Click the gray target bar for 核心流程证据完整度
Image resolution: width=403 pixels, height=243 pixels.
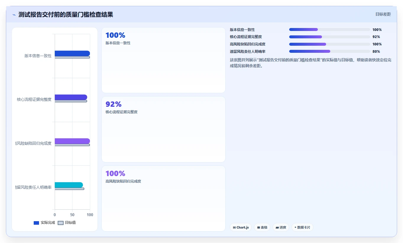71,101
